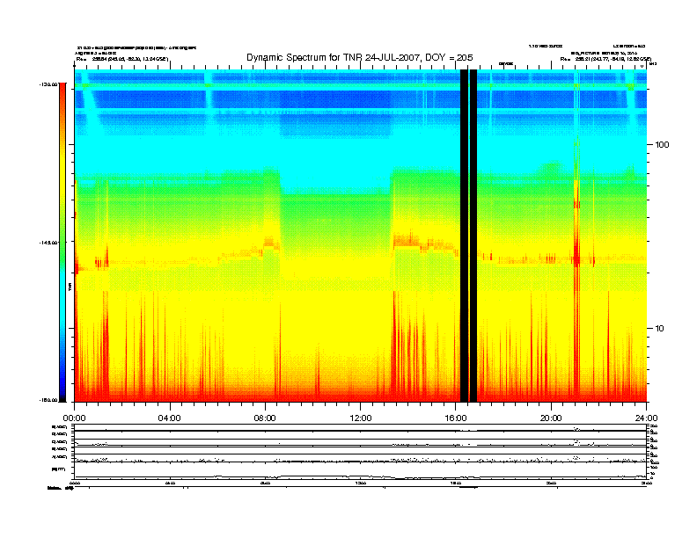
Task: Click the black data gap near 16:00
Action: 468,236
